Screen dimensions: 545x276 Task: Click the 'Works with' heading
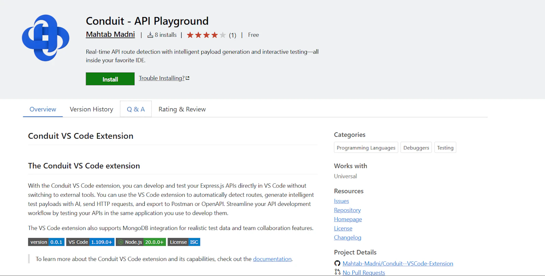click(x=351, y=166)
